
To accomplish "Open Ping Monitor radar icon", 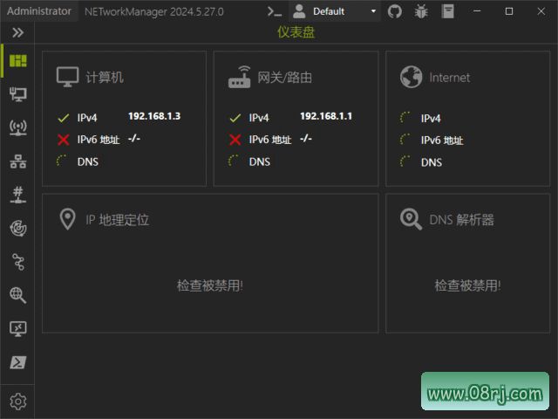I will (x=17, y=229).
